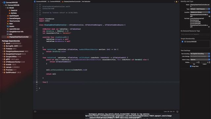Open Indent Using Spaces dropdown
Screen dimensions: 211x119
click(200, 59)
